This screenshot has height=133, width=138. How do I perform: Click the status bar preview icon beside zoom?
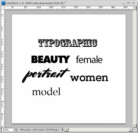[16, 130]
